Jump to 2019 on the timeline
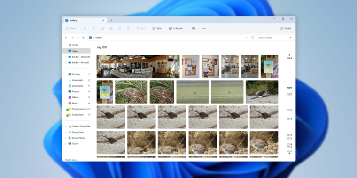357x178 pixels. pyautogui.click(x=289, y=111)
